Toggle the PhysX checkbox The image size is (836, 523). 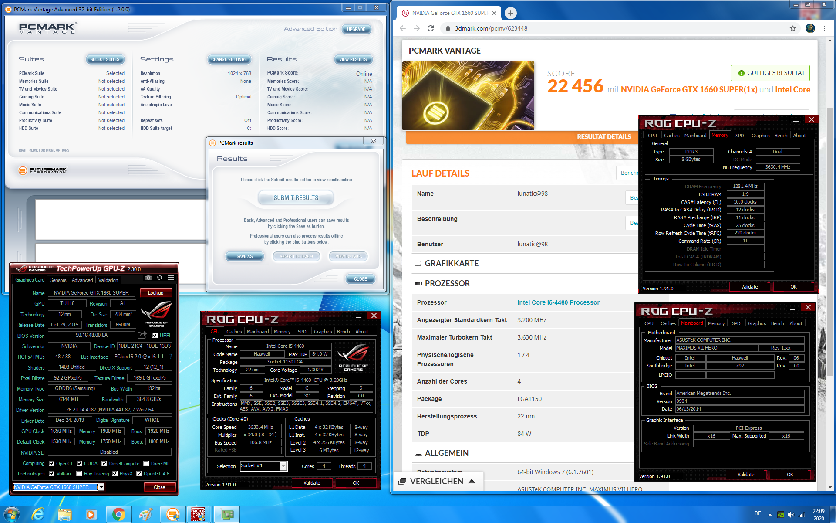[115, 473]
